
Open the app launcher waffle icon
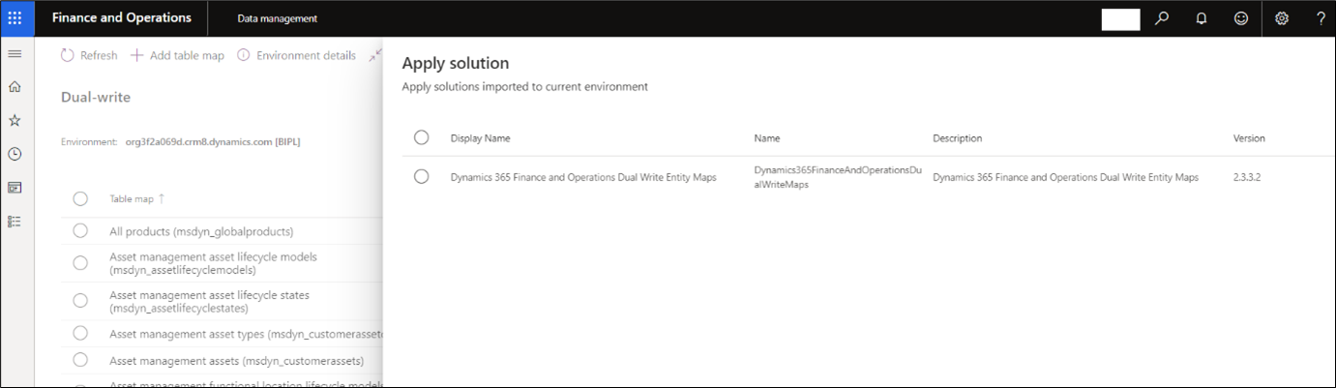coord(15,18)
